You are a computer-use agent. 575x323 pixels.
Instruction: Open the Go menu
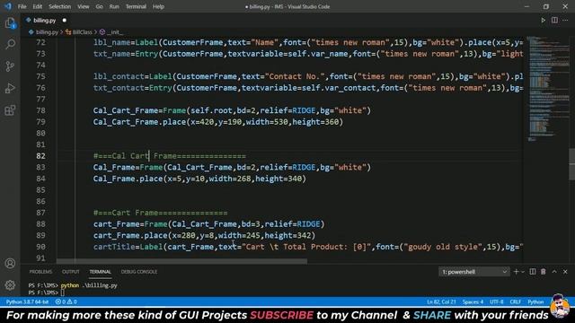point(100,6)
